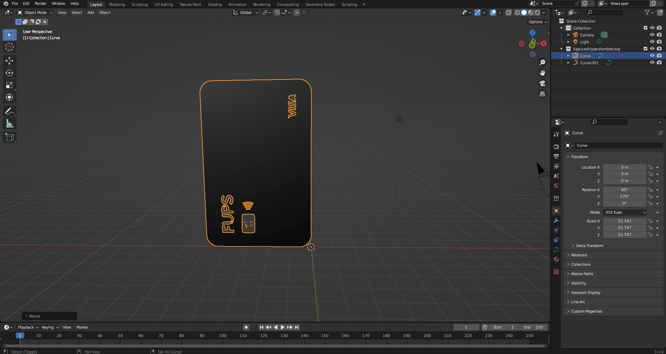
Task: Open the Options dropdown in viewport
Action: coord(538,22)
